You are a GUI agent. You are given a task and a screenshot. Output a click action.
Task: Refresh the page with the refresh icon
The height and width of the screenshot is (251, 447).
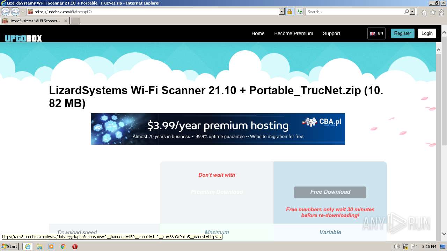click(300, 12)
